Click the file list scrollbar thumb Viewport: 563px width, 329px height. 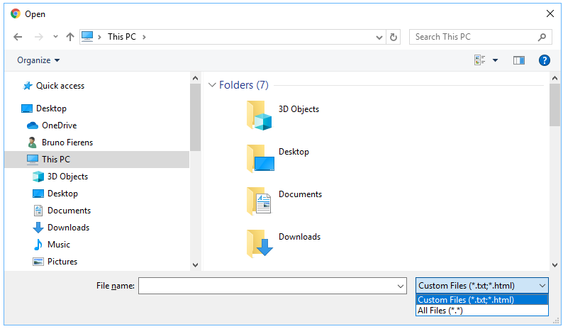pyautogui.click(x=554, y=105)
